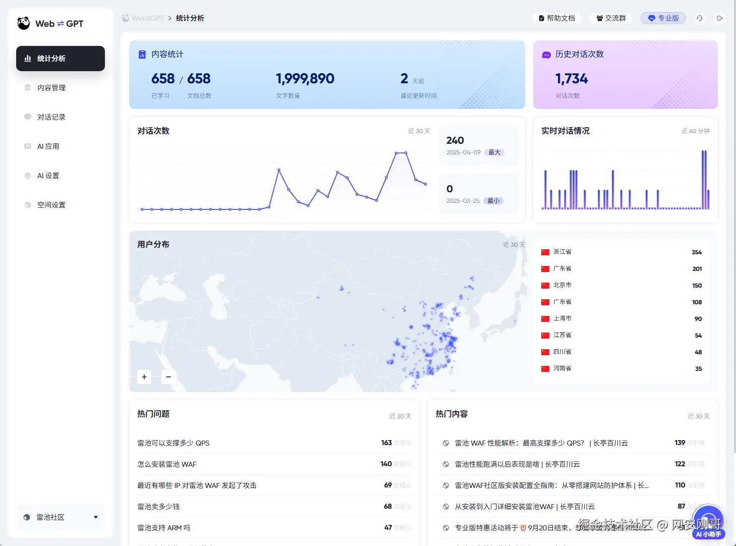Click the 河南省 row flag icon

click(x=545, y=368)
